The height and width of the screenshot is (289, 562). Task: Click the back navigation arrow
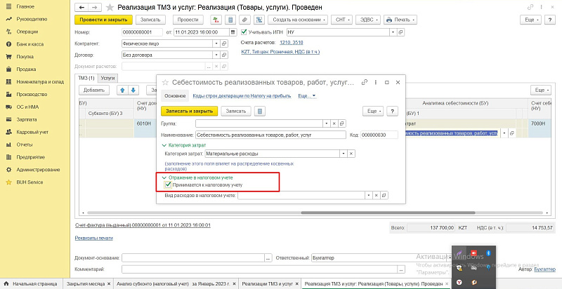[x=80, y=6]
